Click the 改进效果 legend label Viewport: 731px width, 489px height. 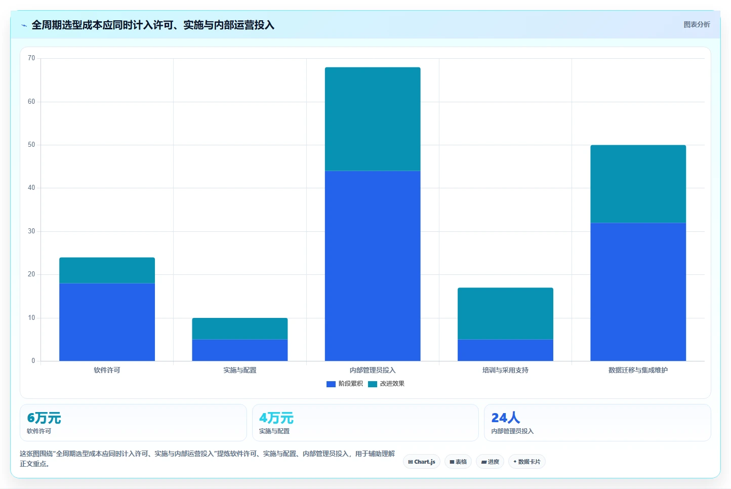coord(392,384)
